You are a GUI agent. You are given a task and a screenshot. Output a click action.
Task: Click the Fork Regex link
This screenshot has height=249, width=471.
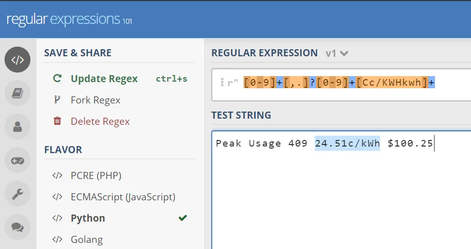pos(96,100)
